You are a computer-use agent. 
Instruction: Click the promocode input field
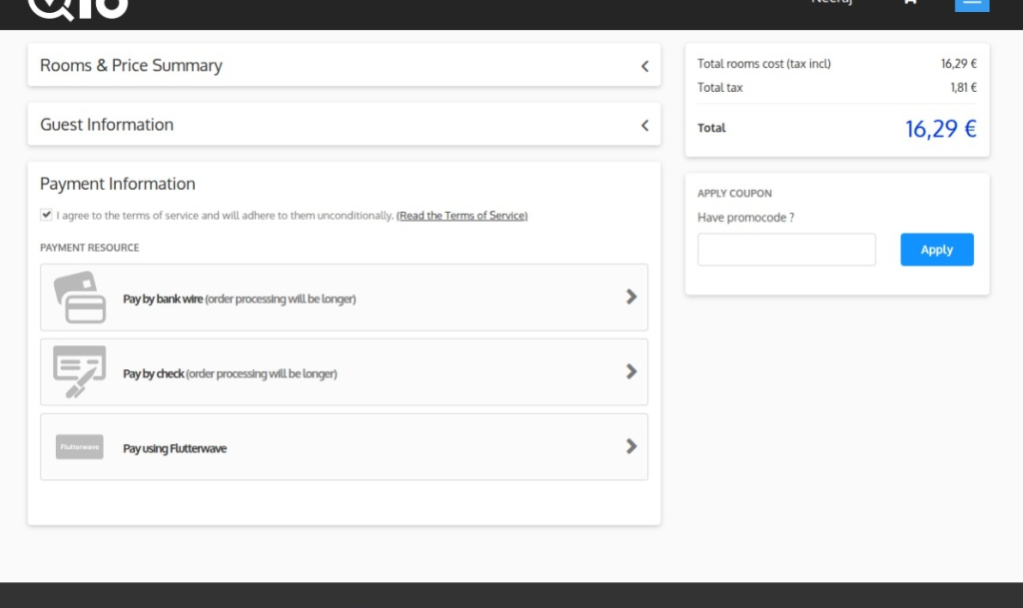786,250
